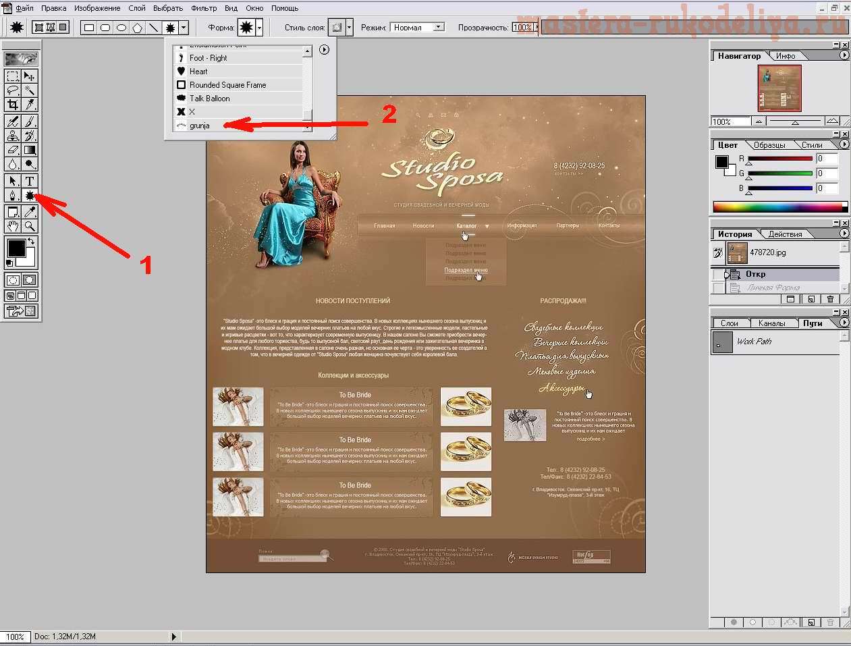The height and width of the screenshot is (646, 851).
Task: Swap foreground and background colors
Action: 31,242
